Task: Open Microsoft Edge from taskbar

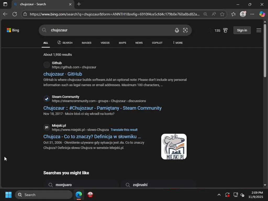Action: pyautogui.click(x=79, y=195)
